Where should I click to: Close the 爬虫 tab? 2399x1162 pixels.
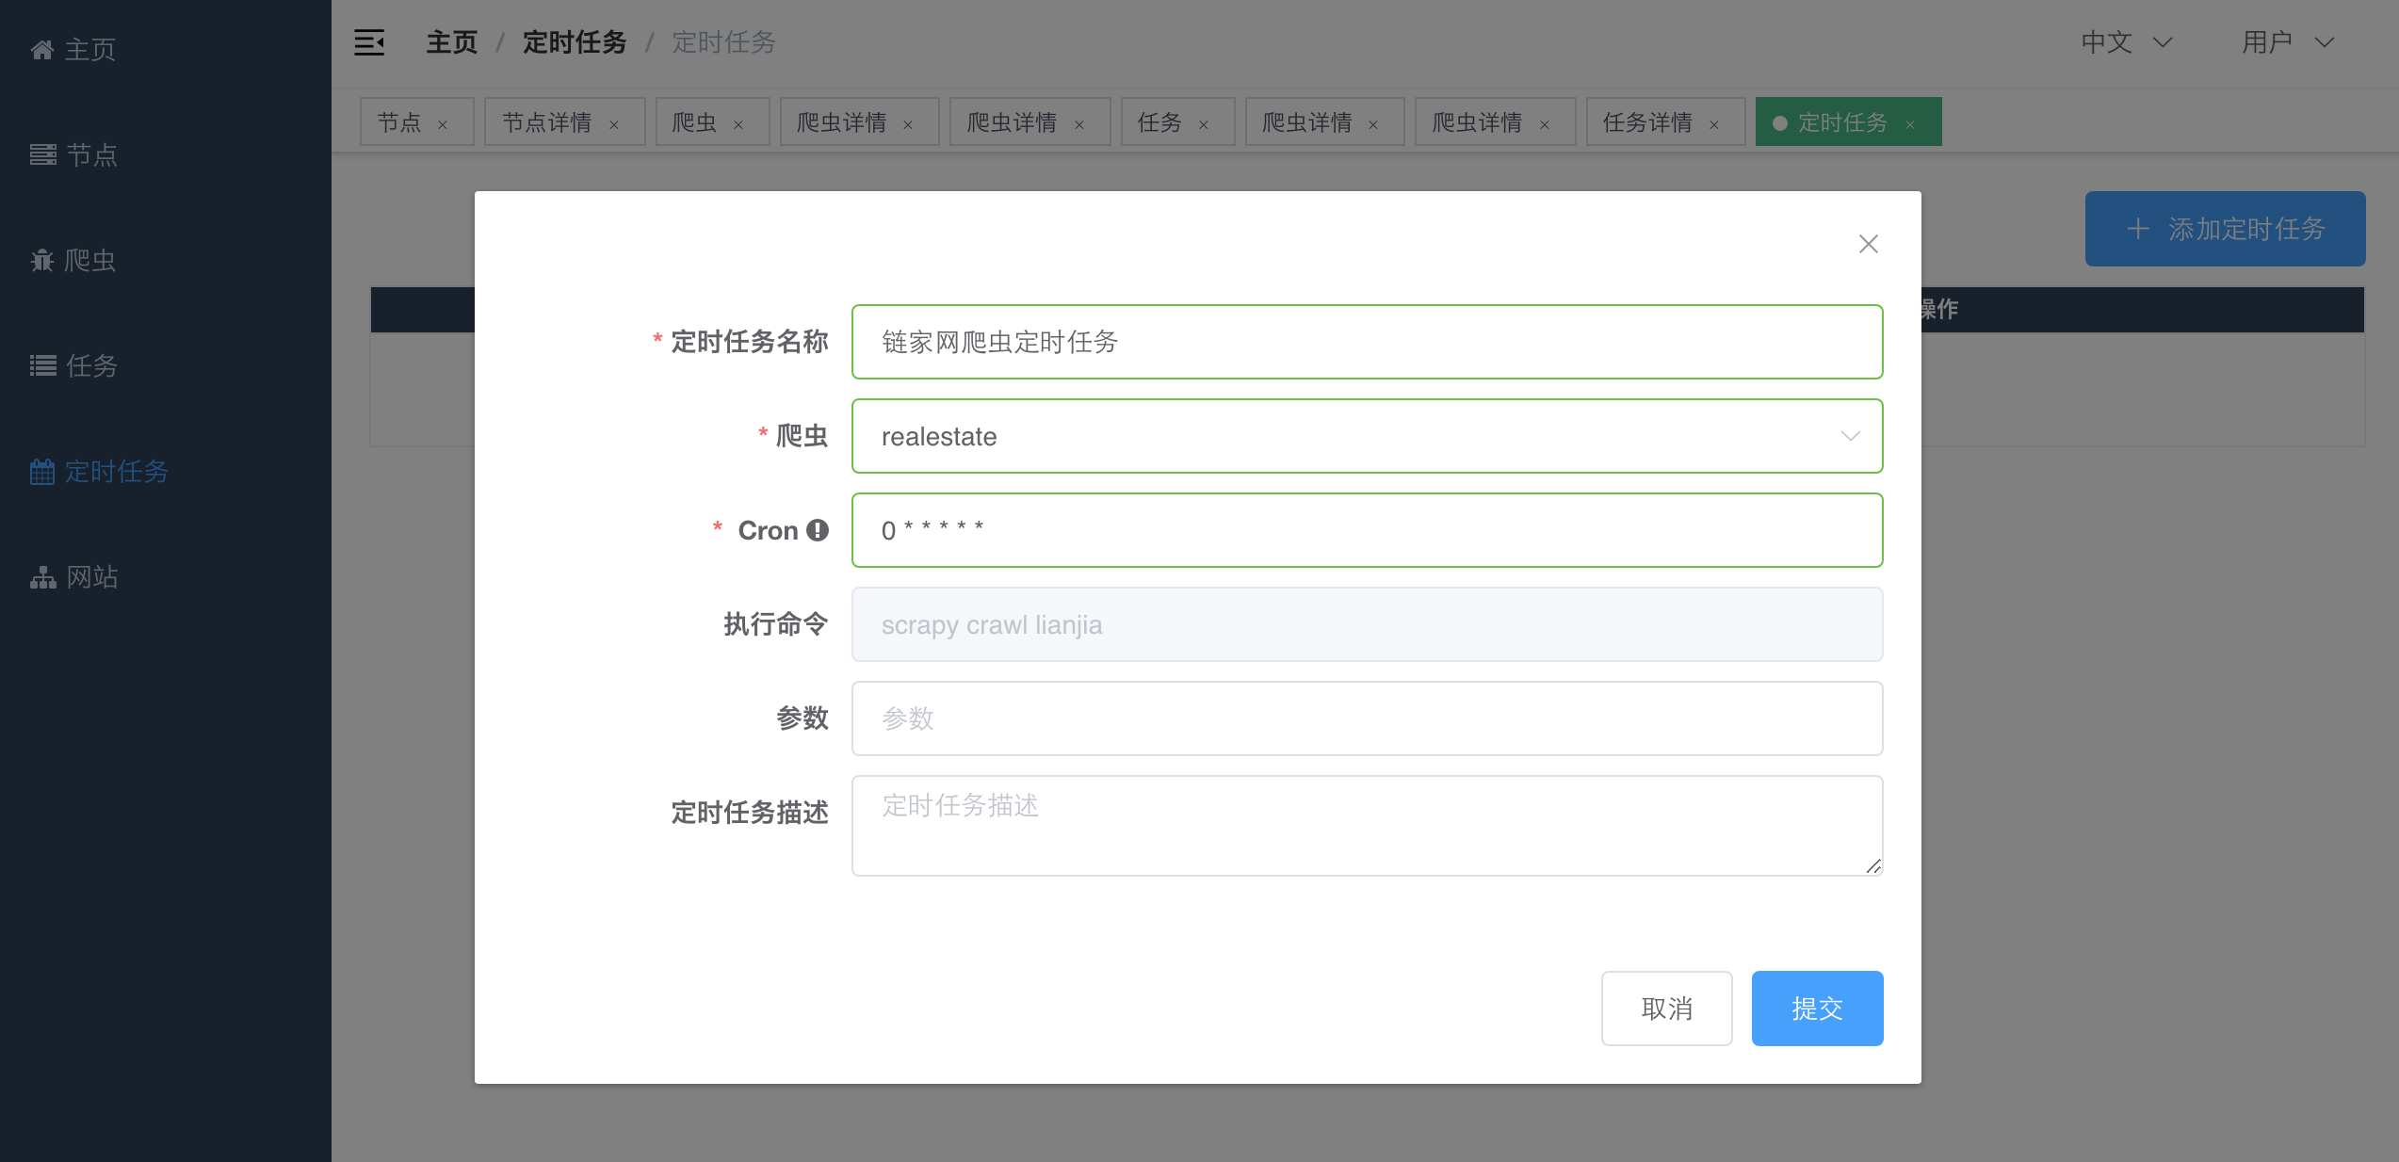click(738, 124)
